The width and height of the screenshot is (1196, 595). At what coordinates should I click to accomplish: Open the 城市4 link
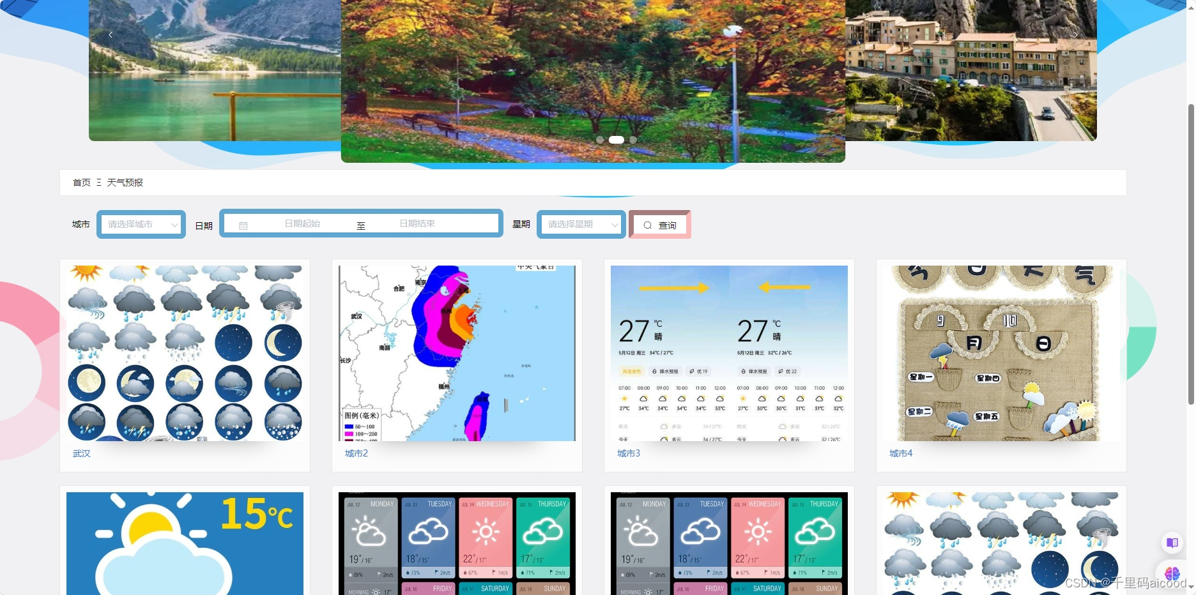(x=901, y=453)
